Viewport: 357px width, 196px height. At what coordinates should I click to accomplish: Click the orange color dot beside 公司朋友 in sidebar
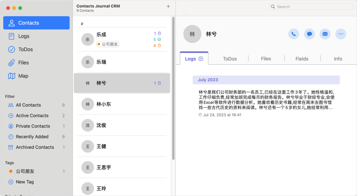pos(11,171)
